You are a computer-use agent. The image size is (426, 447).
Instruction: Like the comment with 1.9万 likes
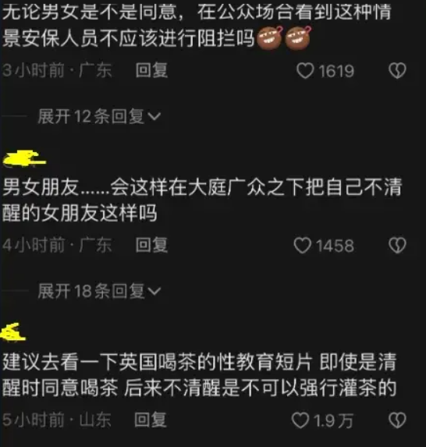[300, 420]
